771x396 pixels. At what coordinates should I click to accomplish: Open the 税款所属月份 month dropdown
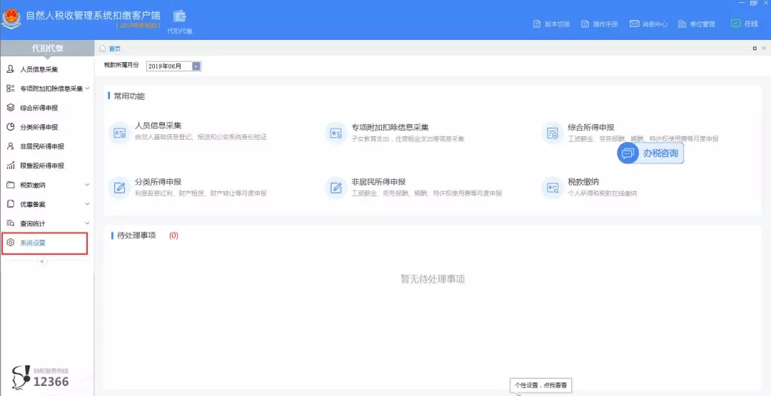point(196,66)
